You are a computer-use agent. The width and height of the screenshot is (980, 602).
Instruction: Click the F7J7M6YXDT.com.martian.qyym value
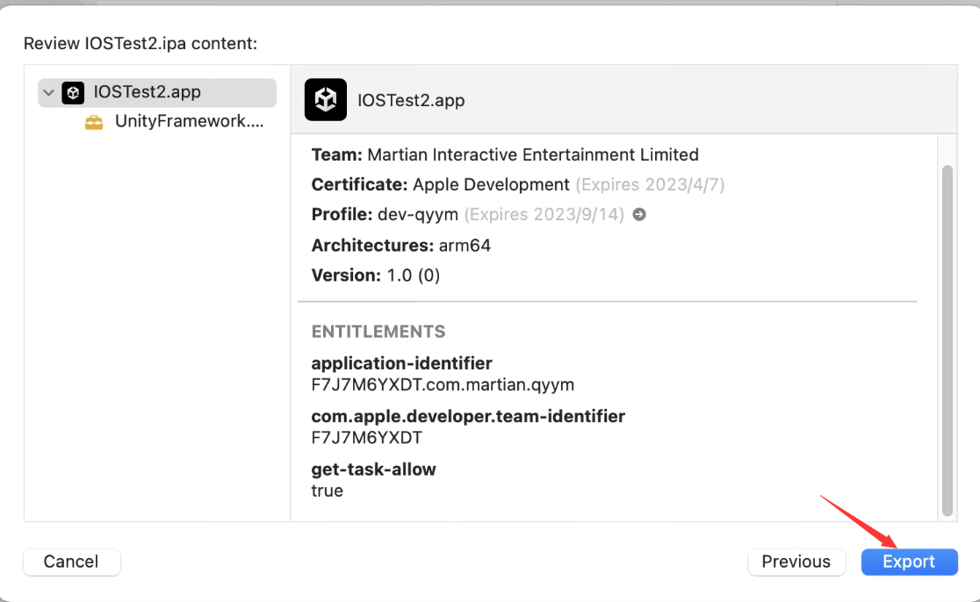(x=443, y=384)
